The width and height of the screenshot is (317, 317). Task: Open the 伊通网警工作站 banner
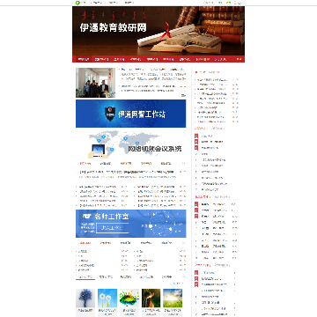tap(130, 114)
